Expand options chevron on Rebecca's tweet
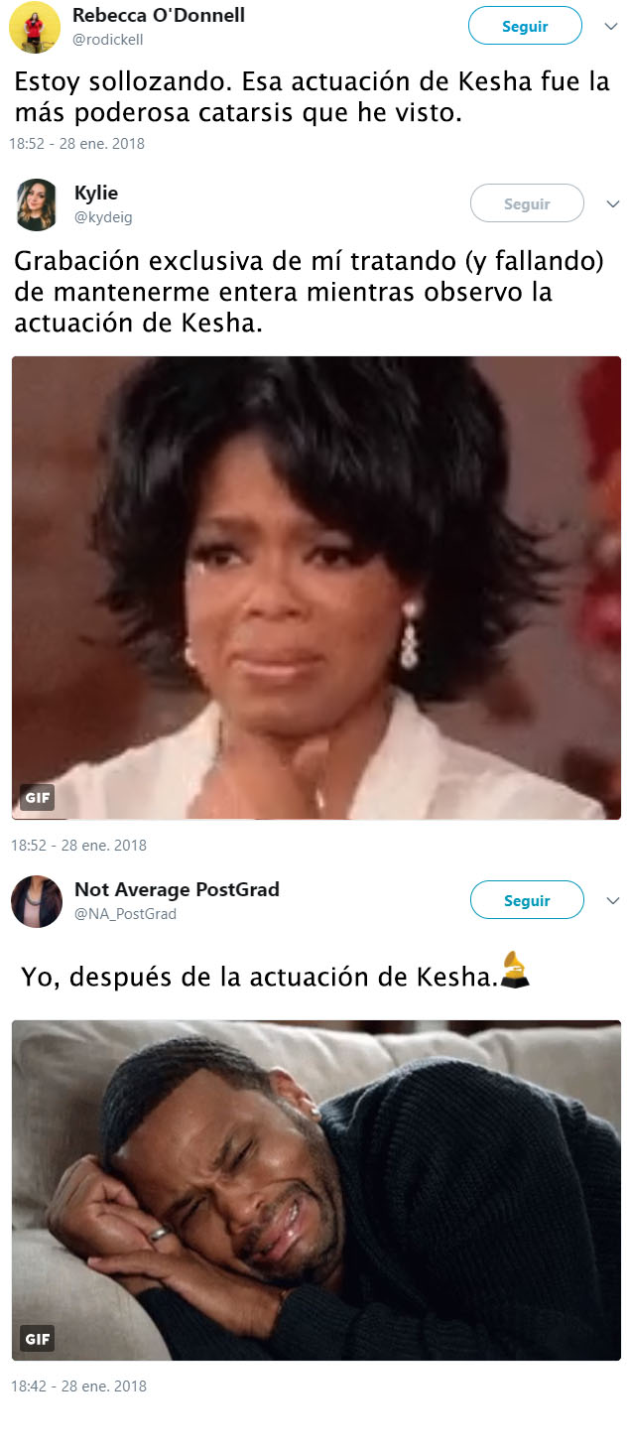The height and width of the screenshot is (1452, 628). click(611, 27)
